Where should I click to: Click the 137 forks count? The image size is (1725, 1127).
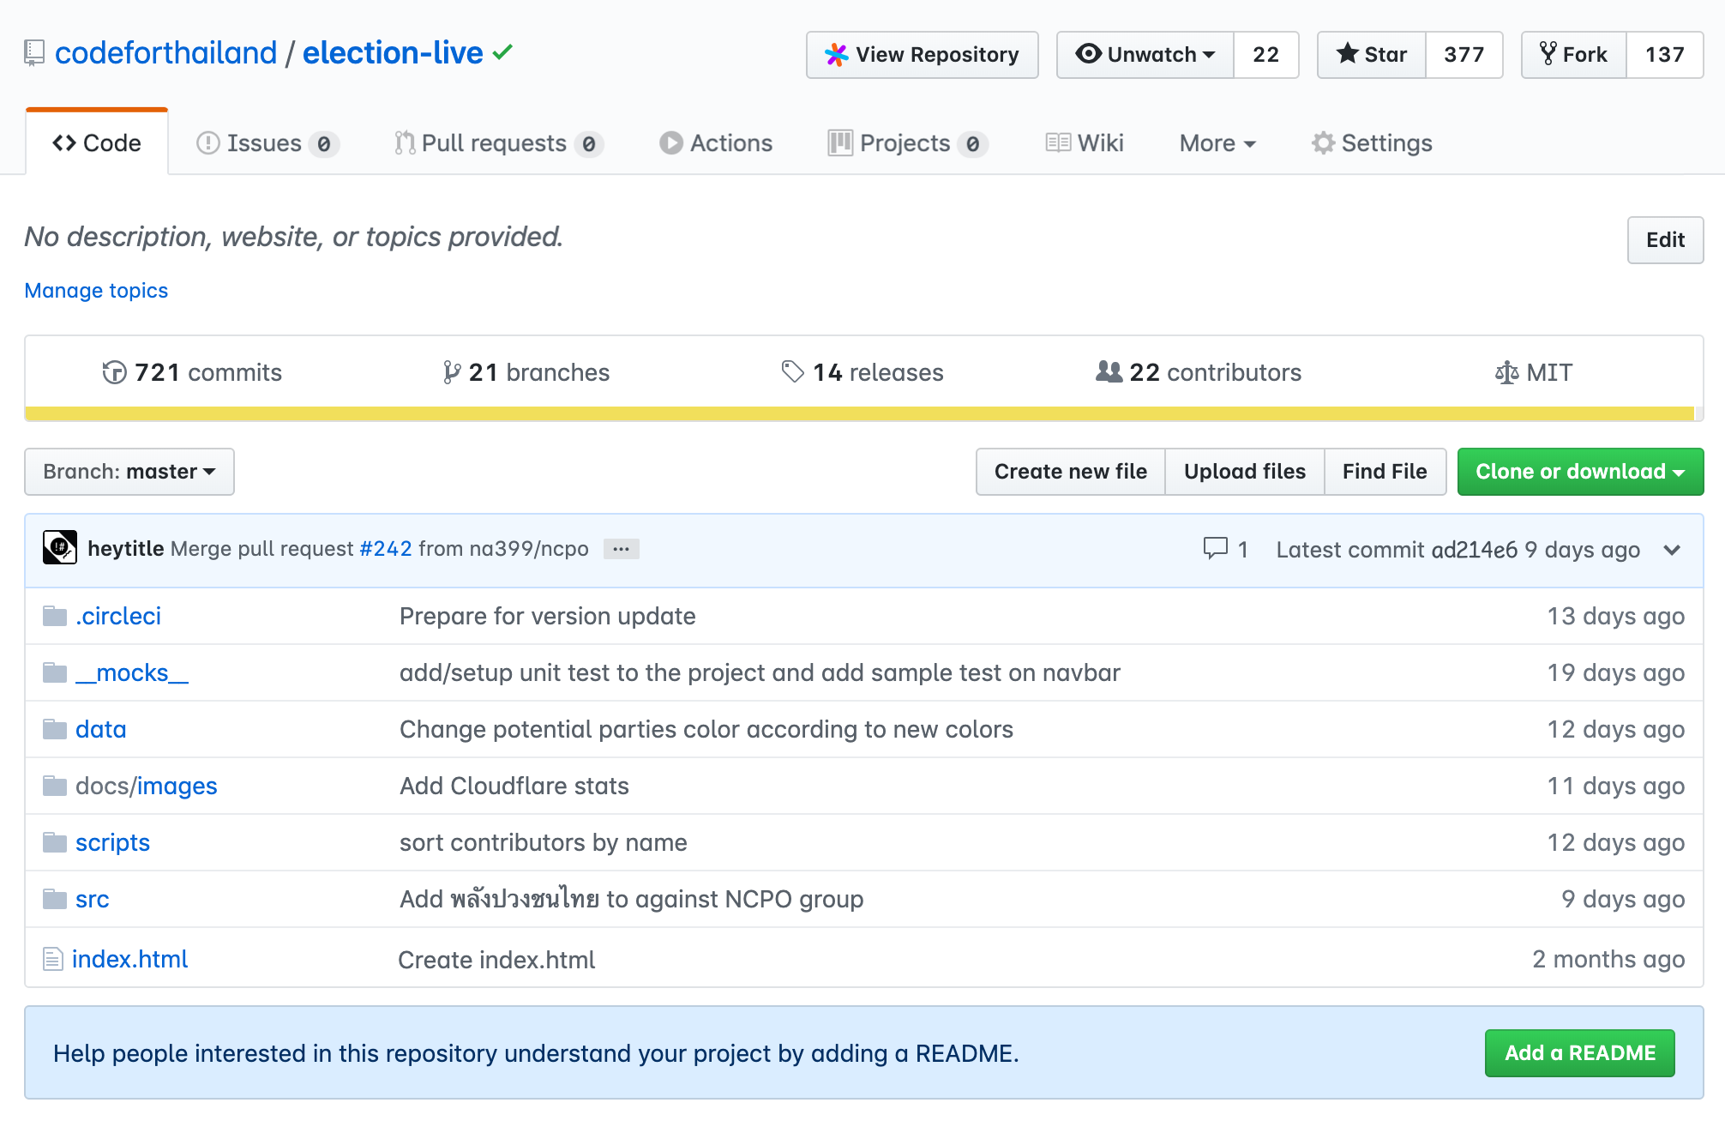[1664, 55]
